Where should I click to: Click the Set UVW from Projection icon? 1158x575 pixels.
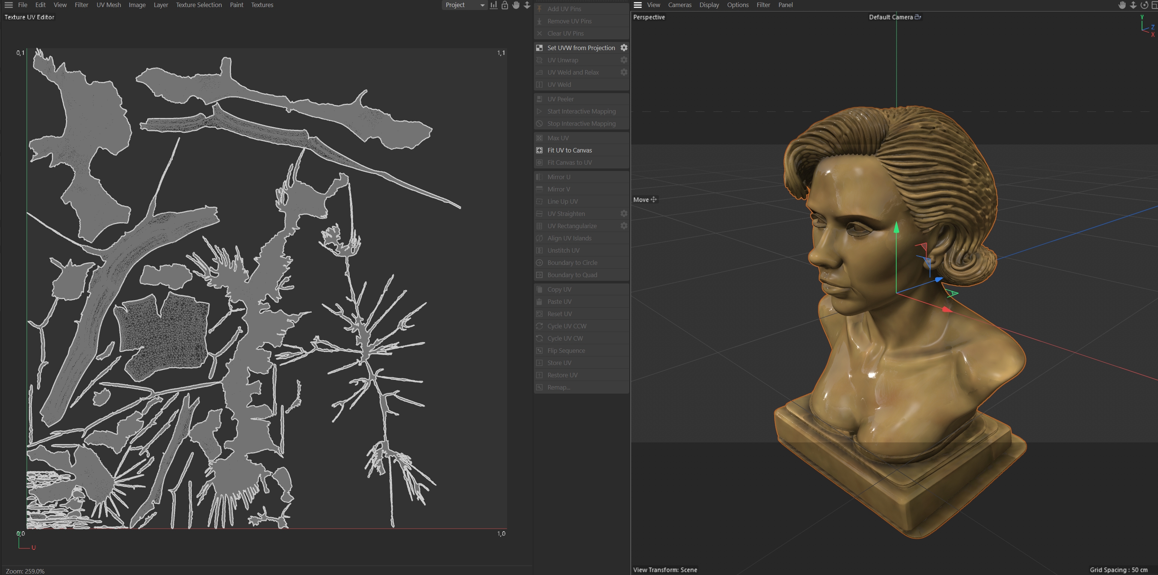coord(540,47)
